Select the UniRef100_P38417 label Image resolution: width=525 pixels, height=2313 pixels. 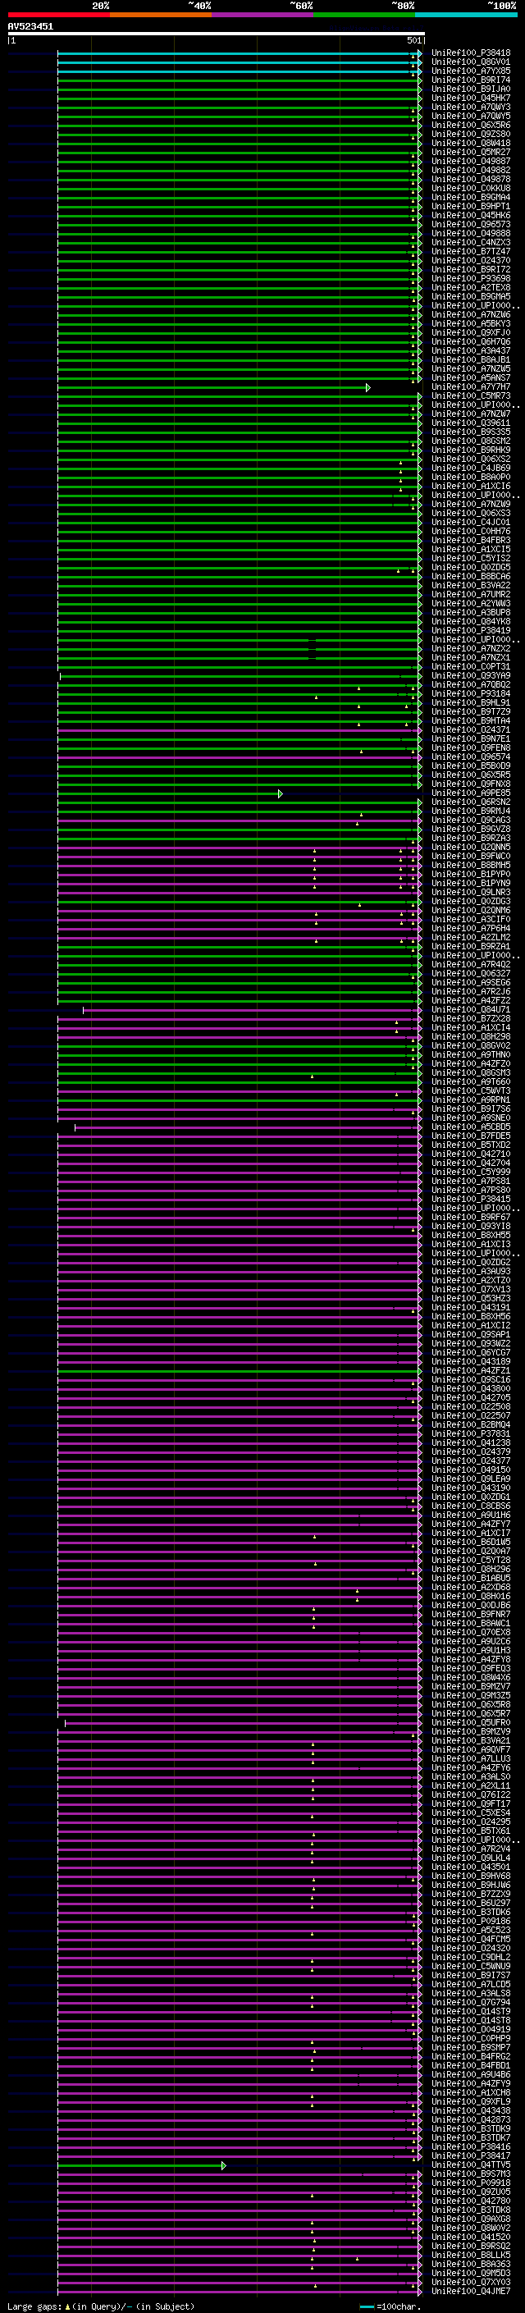coord(471,2155)
